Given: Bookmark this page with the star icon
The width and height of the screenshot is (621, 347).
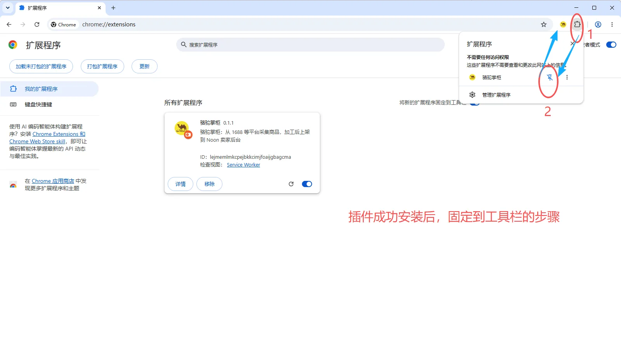Looking at the screenshot, I should click(x=544, y=24).
